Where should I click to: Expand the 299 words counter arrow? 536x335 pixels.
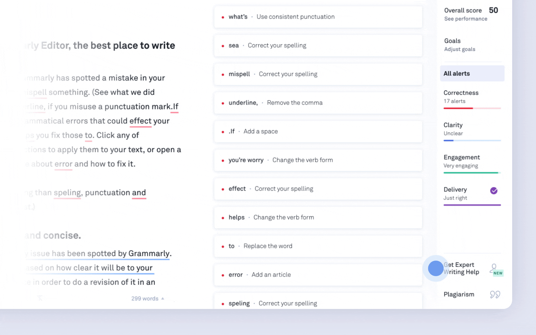(163, 299)
